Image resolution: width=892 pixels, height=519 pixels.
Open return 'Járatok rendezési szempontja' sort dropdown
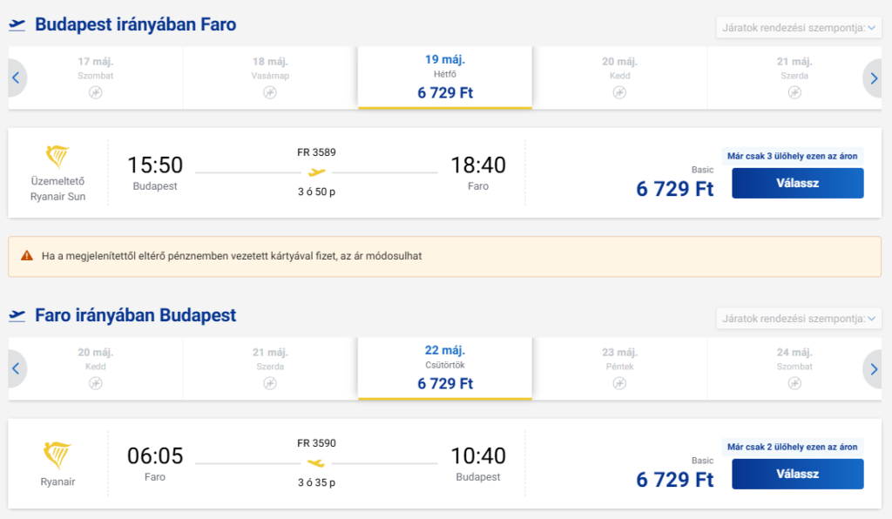[x=796, y=319]
